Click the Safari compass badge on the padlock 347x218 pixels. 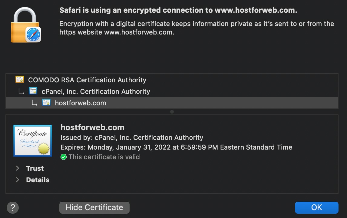(33, 35)
